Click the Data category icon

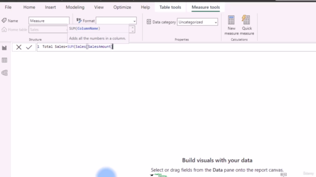point(149,22)
